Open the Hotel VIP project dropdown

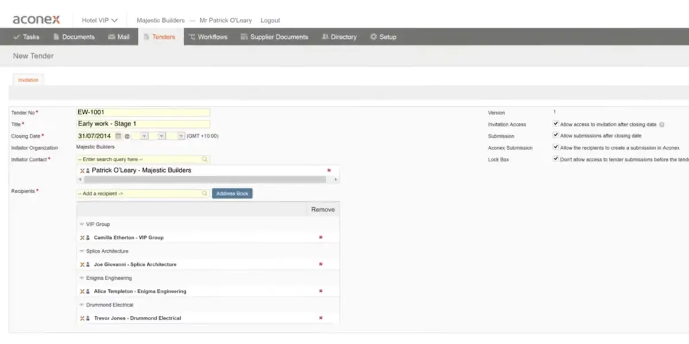[99, 20]
